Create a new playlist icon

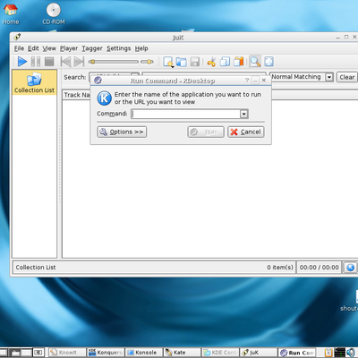pyautogui.click(x=168, y=62)
